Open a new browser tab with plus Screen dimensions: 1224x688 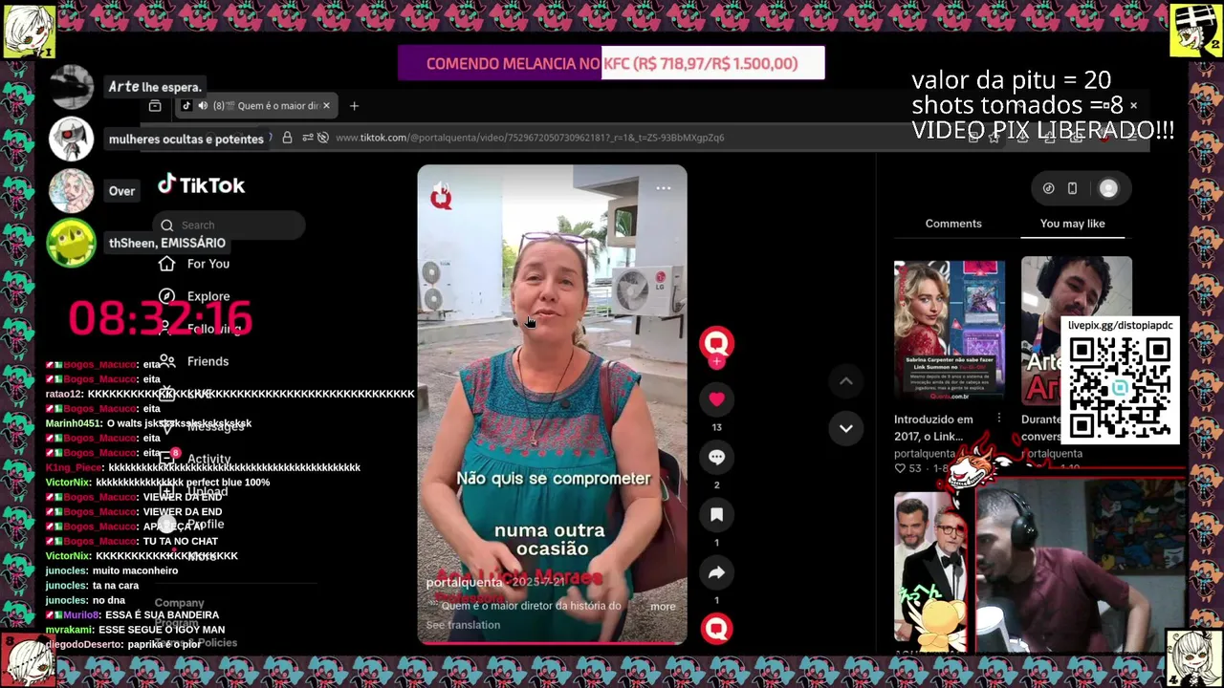[354, 106]
